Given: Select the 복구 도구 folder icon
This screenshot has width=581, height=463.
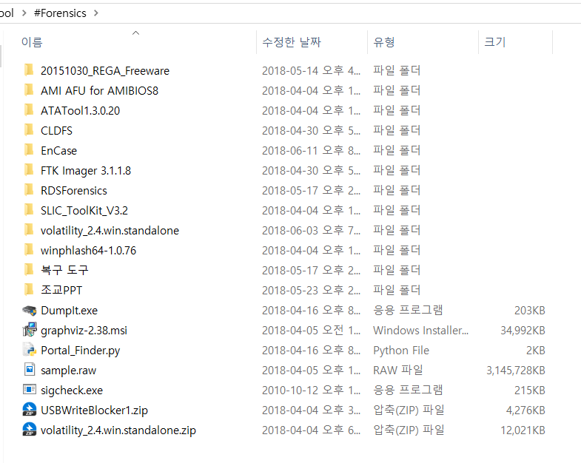Looking at the screenshot, I should [29, 270].
